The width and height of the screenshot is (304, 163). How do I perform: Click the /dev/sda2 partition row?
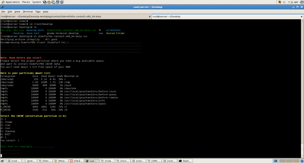point(33,79)
